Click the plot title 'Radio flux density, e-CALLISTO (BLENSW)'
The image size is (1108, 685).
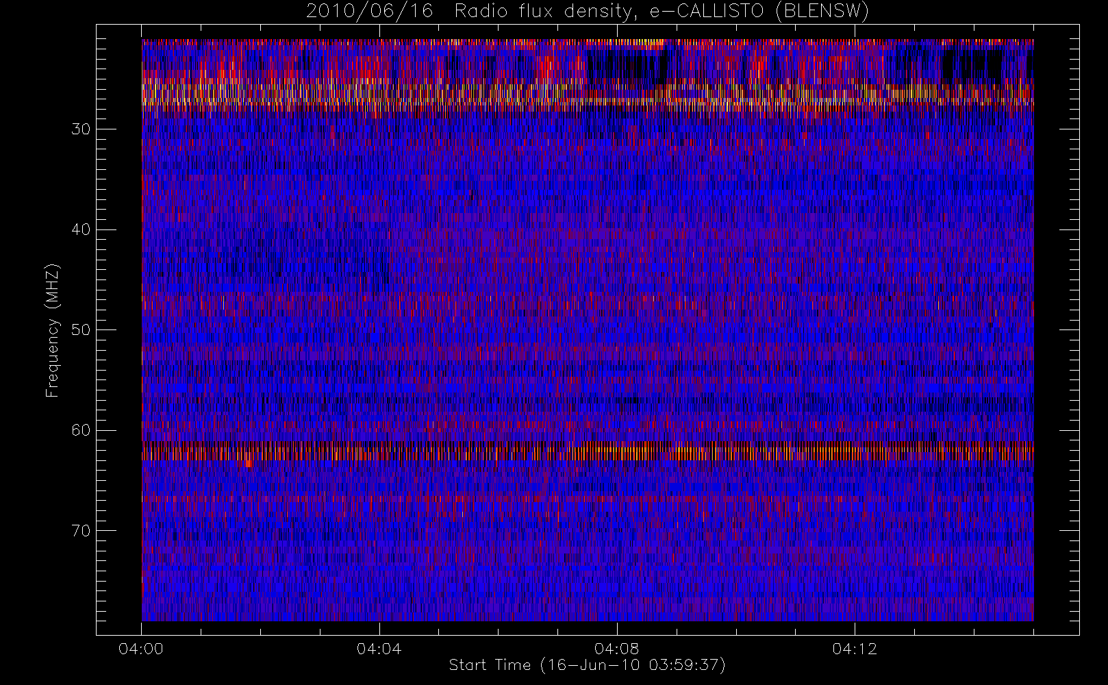click(662, 12)
